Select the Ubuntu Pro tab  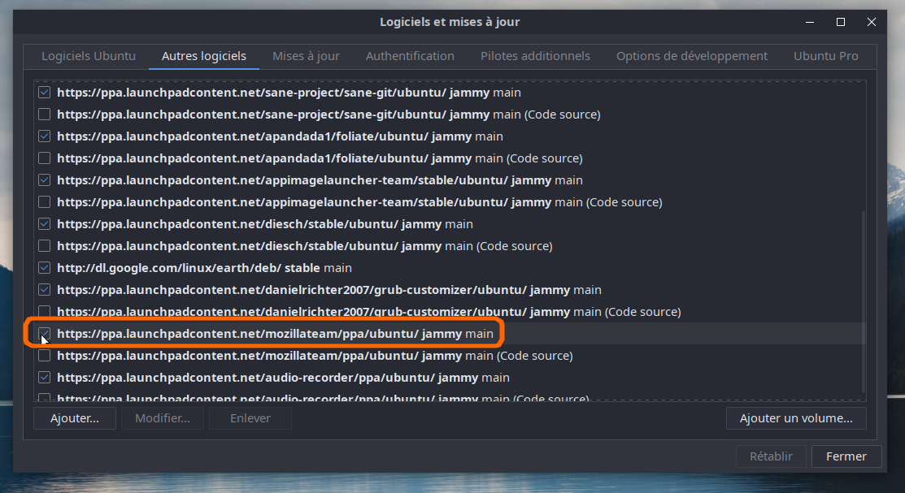(x=825, y=56)
